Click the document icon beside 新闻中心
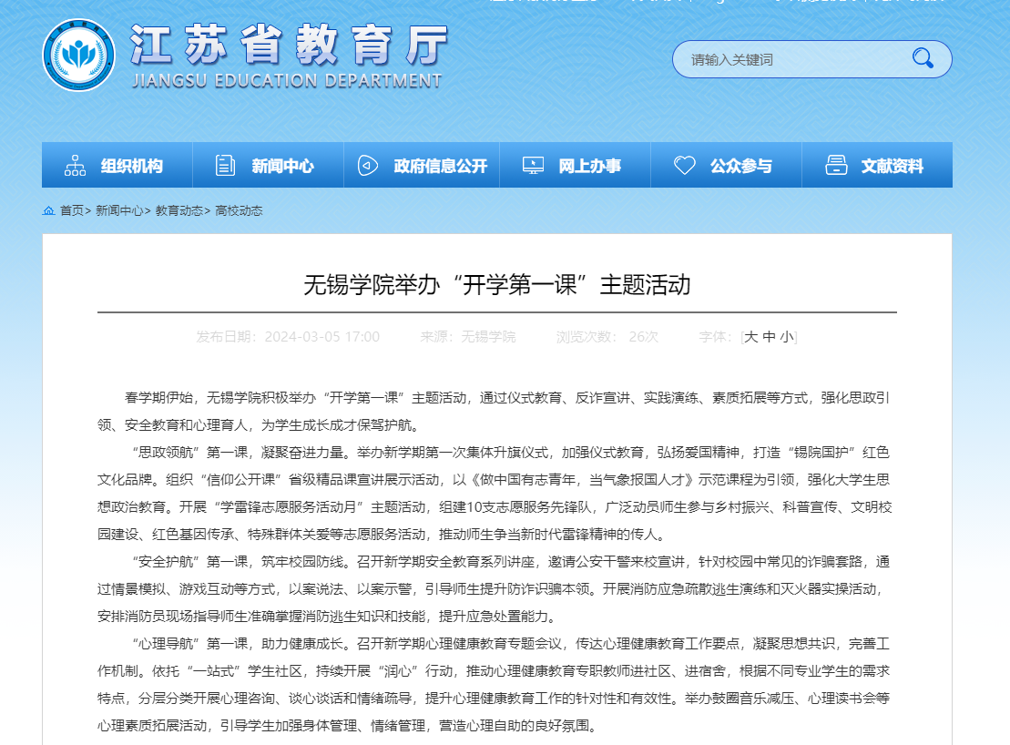This screenshot has width=1010, height=745. click(225, 166)
